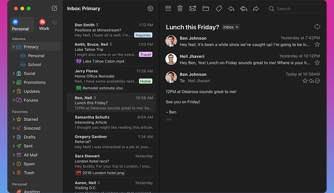Open the Drafts mailbox

[x=36, y=137]
